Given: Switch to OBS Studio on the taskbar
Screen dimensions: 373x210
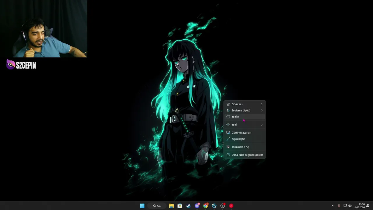Looking at the screenshot, I should [223, 206].
